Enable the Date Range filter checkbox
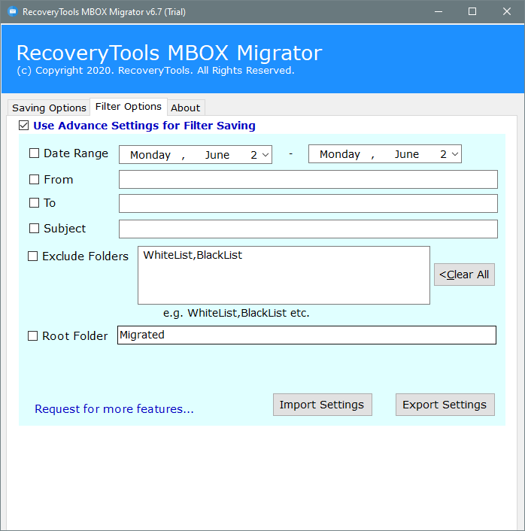The width and height of the screenshot is (525, 531). tap(34, 153)
